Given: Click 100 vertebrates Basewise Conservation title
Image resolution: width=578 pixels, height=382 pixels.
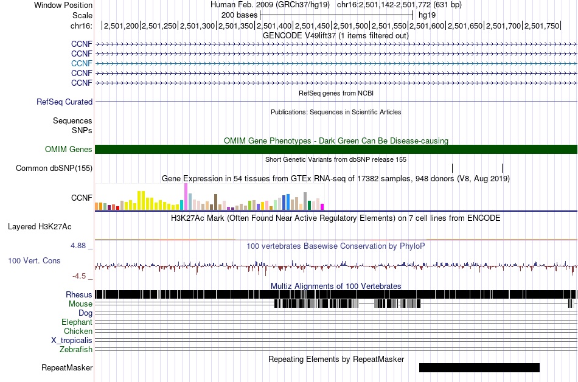Looking at the screenshot, I should tap(336, 246).
